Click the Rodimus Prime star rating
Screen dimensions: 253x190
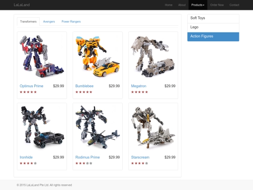click(x=84, y=163)
